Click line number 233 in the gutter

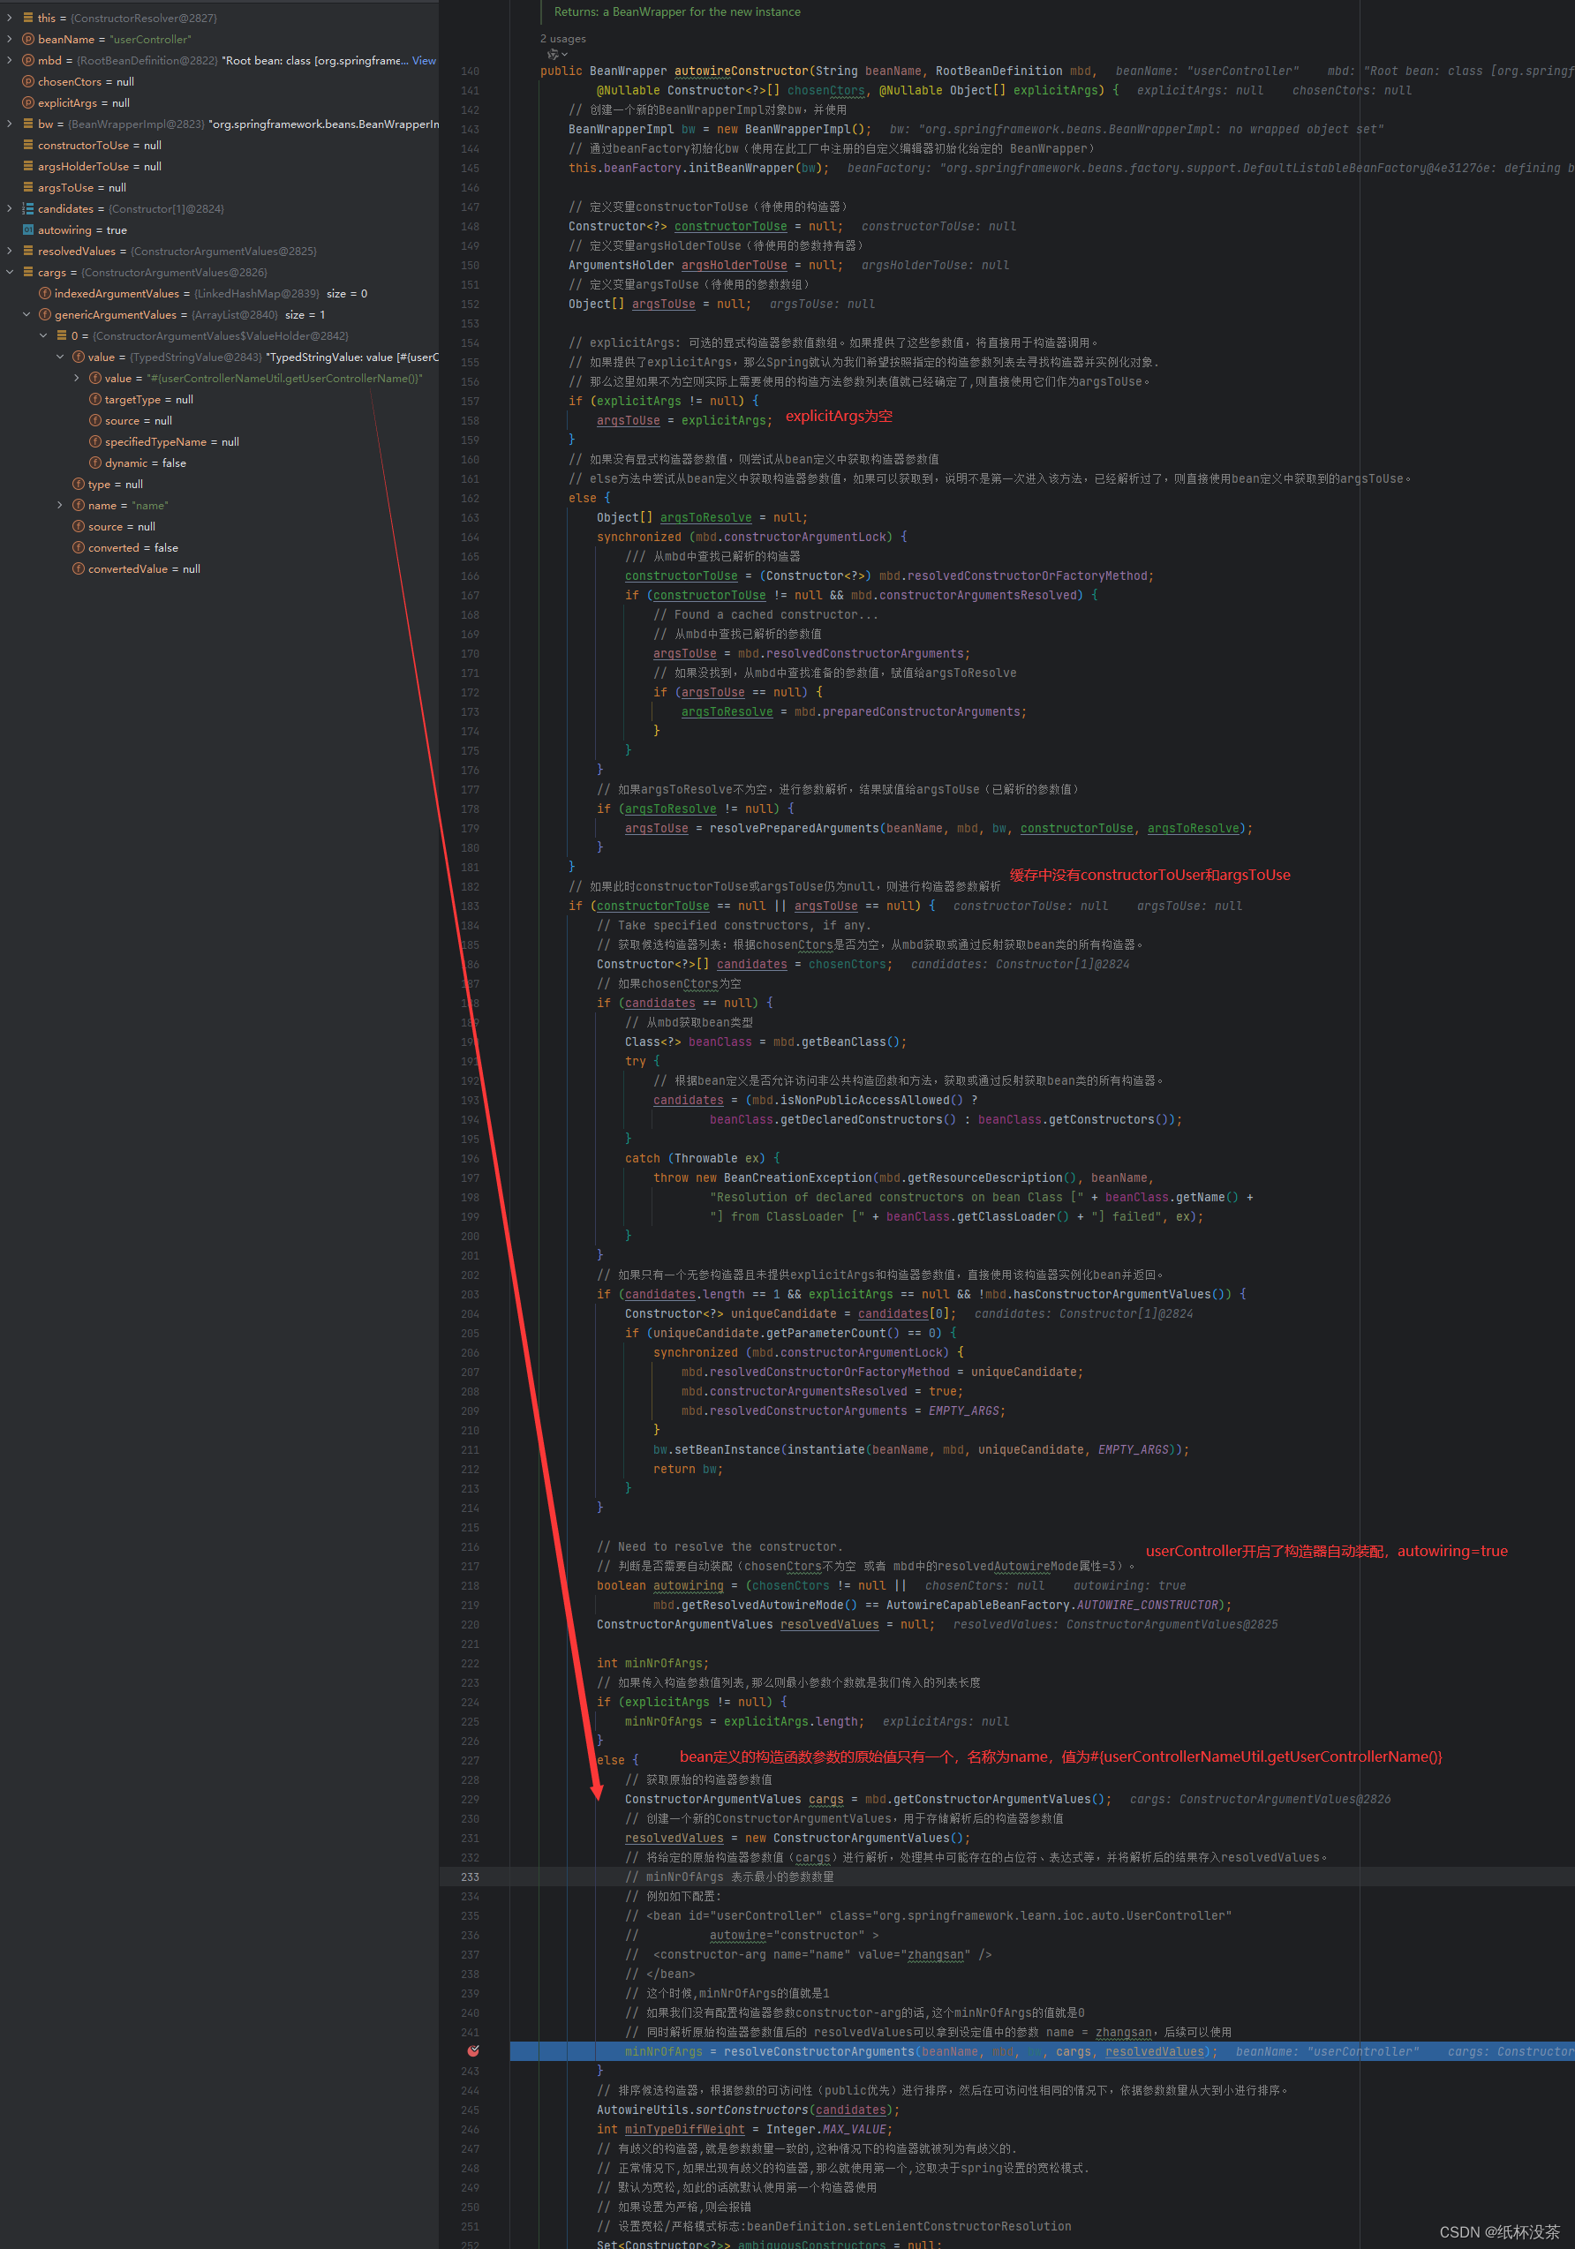coord(471,1877)
